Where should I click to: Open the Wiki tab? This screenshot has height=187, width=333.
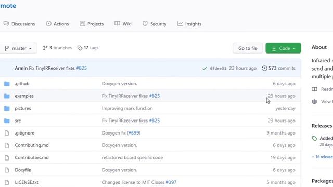[x=123, y=24]
